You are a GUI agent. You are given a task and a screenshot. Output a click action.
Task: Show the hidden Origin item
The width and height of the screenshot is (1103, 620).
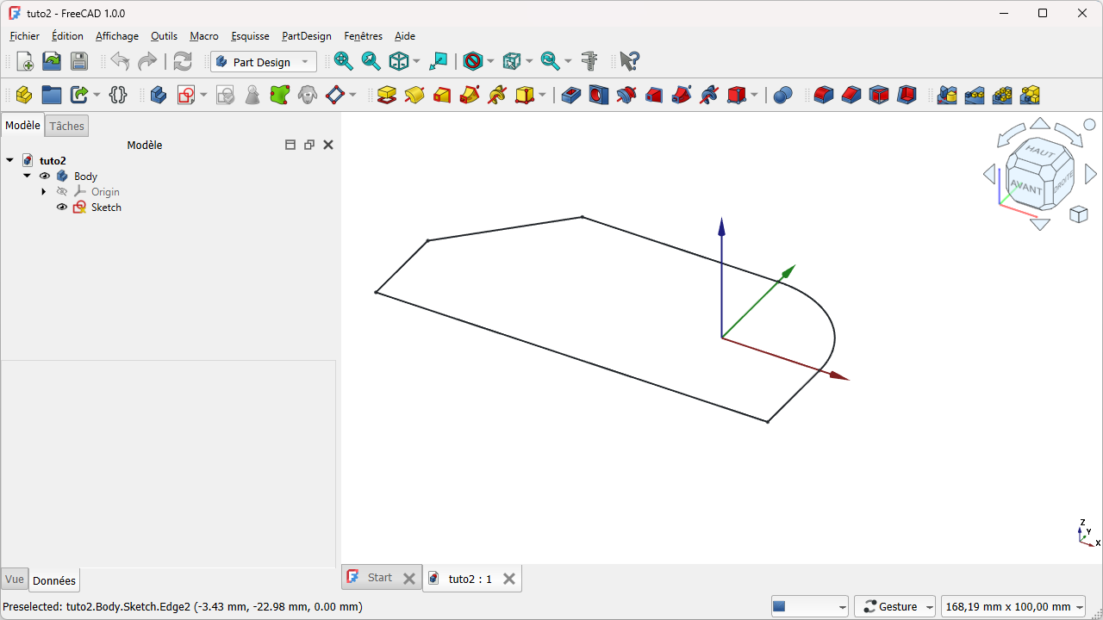[62, 192]
